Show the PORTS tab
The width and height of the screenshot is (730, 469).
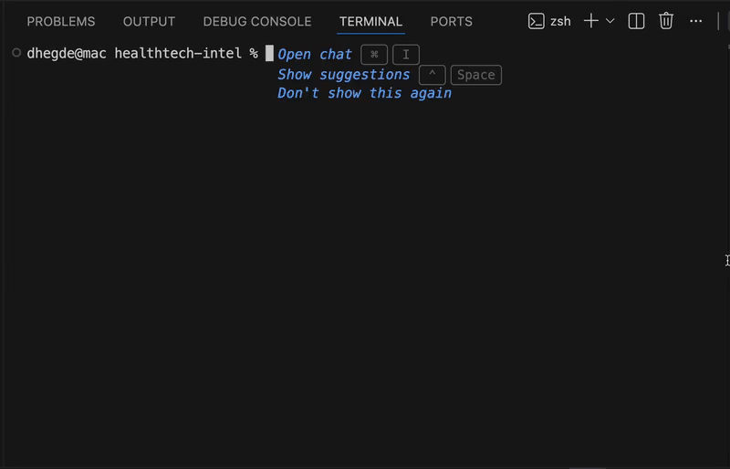[x=452, y=21]
